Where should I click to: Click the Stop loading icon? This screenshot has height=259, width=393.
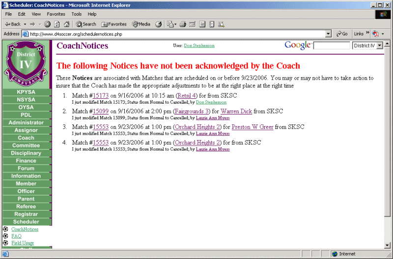coord(48,24)
